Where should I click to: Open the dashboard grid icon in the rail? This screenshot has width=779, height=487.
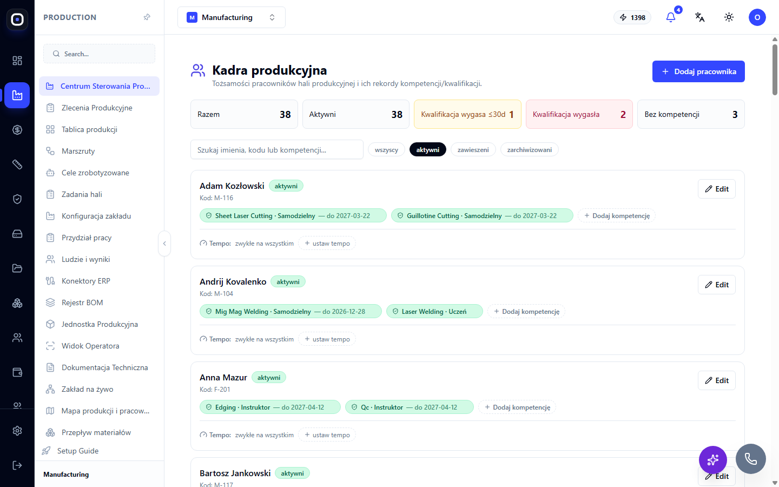[17, 61]
